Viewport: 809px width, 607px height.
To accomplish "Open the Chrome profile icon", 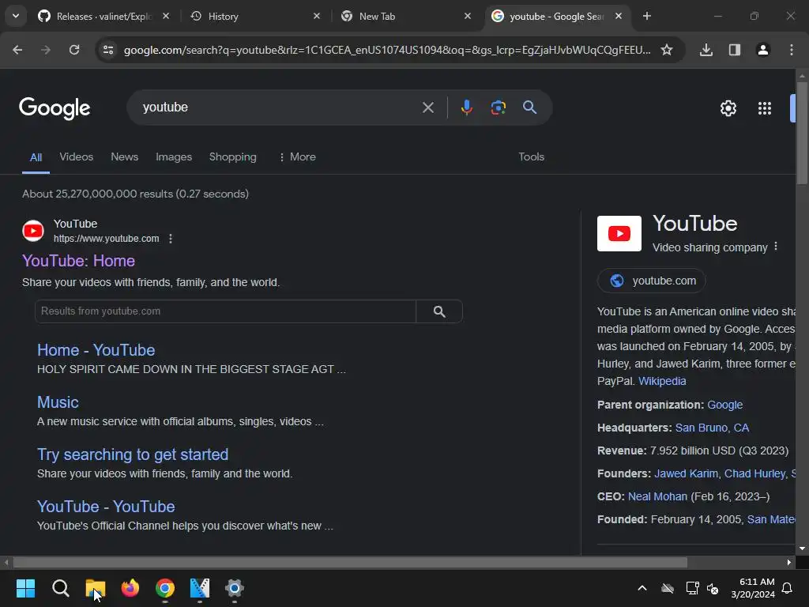I will pos(763,50).
